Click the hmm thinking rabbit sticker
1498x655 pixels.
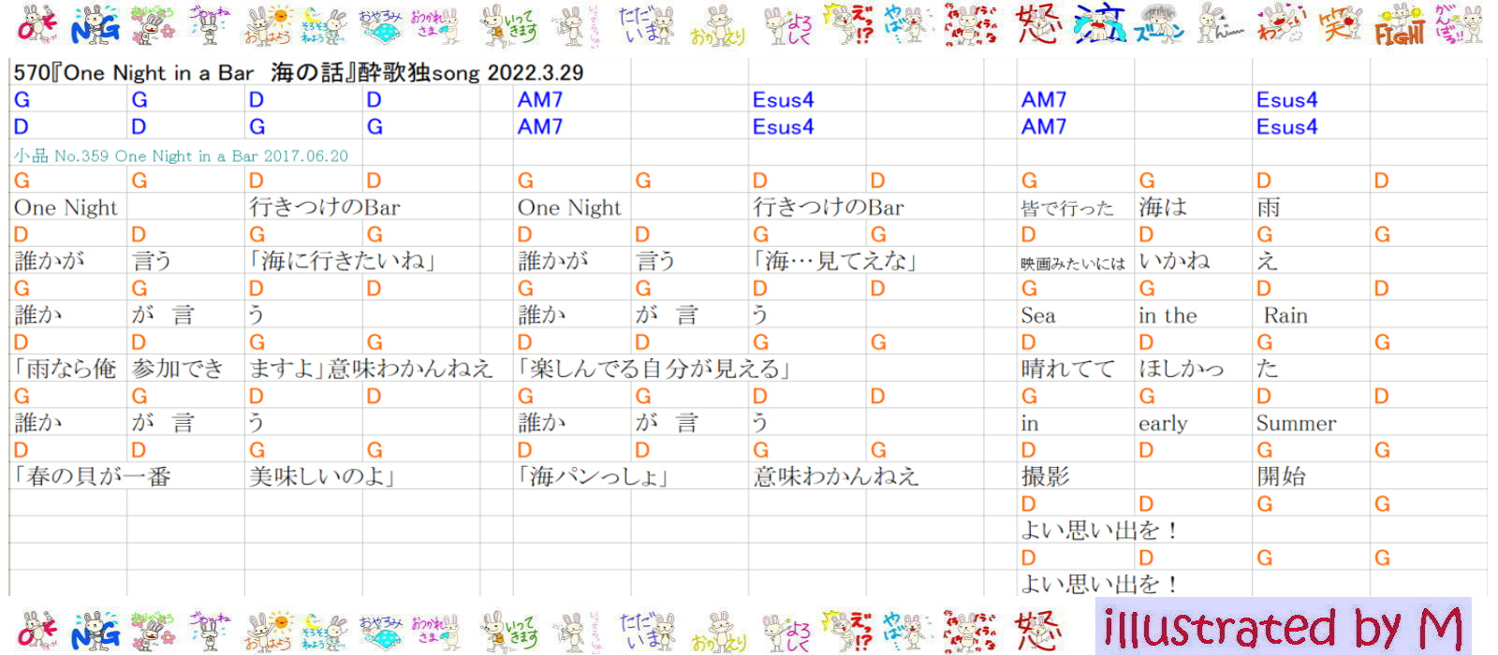point(1220,25)
